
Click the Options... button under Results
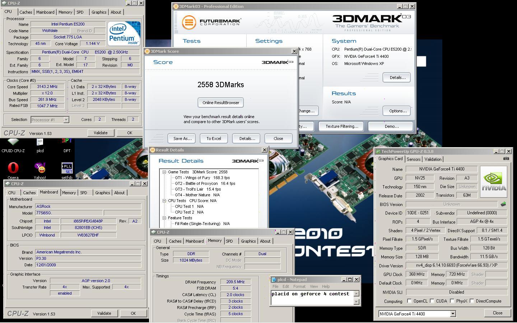(x=397, y=111)
